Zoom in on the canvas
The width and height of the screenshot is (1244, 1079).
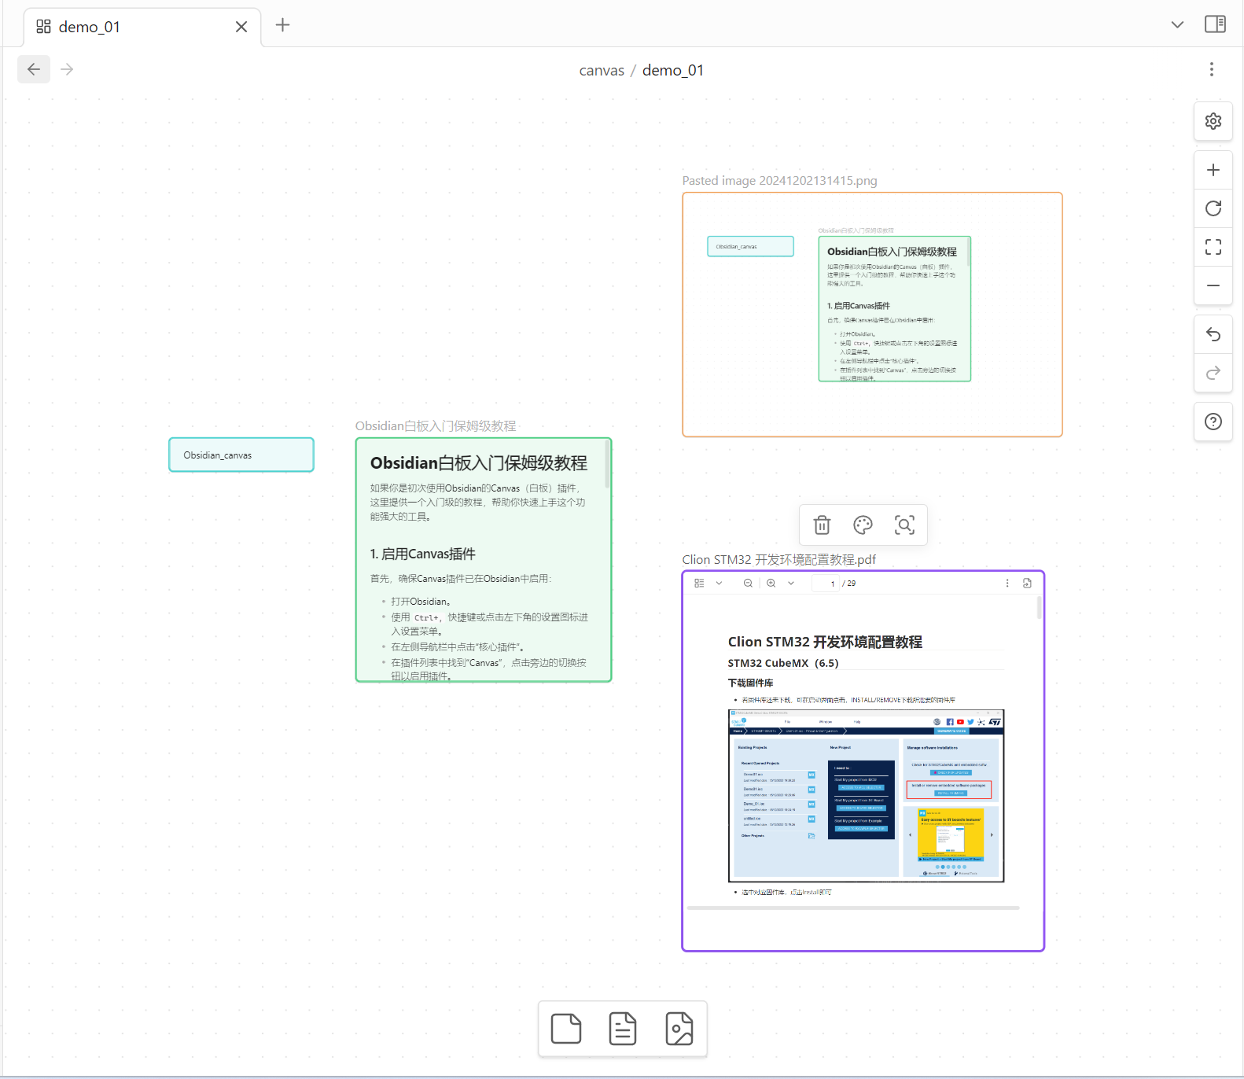1213,170
